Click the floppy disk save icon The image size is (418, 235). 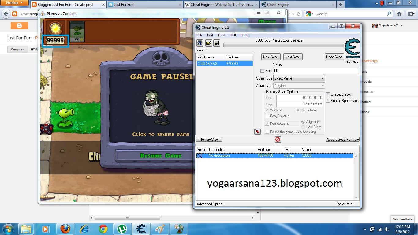217,43
